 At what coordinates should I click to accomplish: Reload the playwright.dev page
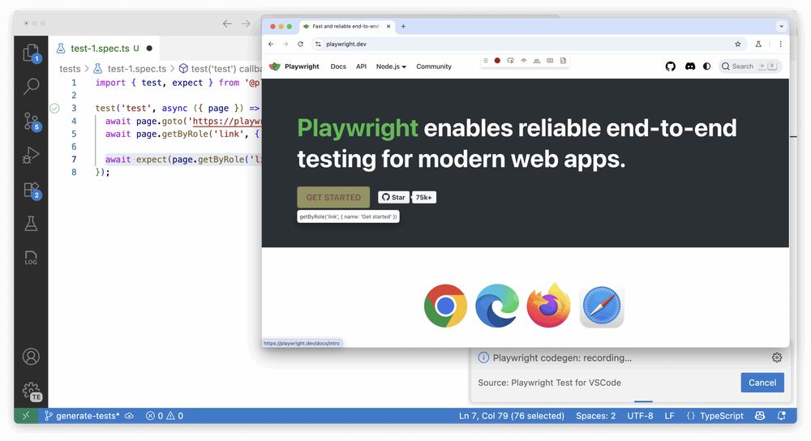[x=300, y=44]
